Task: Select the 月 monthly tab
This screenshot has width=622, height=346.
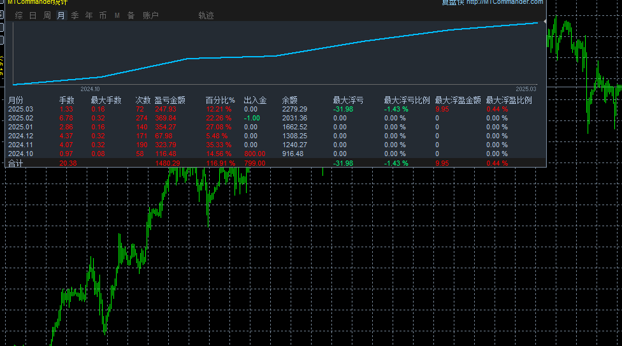Action: 61,15
